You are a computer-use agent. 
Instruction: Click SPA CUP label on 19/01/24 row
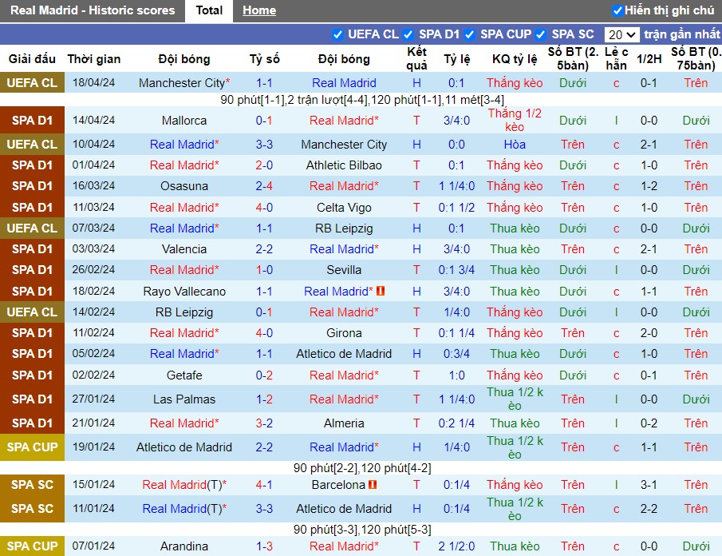[x=32, y=447]
